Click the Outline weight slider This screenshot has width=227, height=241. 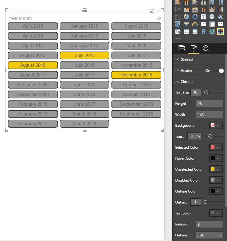click(x=213, y=202)
